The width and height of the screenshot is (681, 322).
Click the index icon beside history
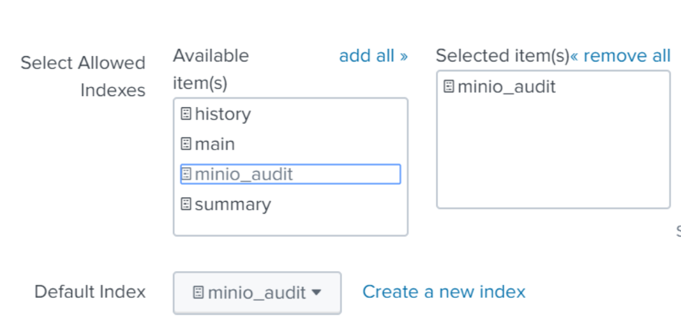[186, 114]
